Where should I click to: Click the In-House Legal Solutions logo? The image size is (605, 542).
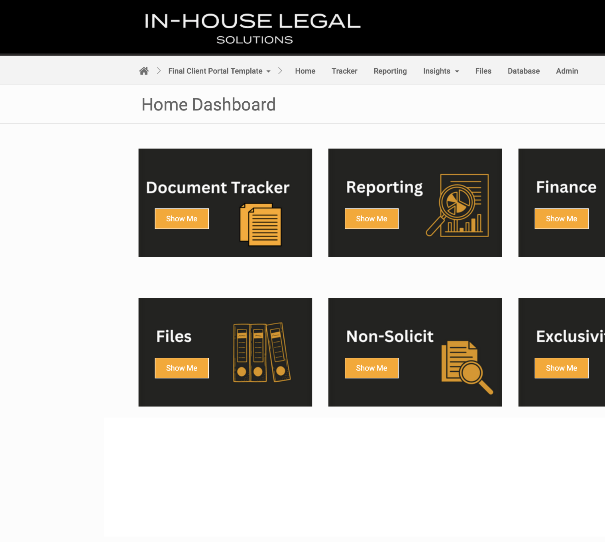click(253, 26)
